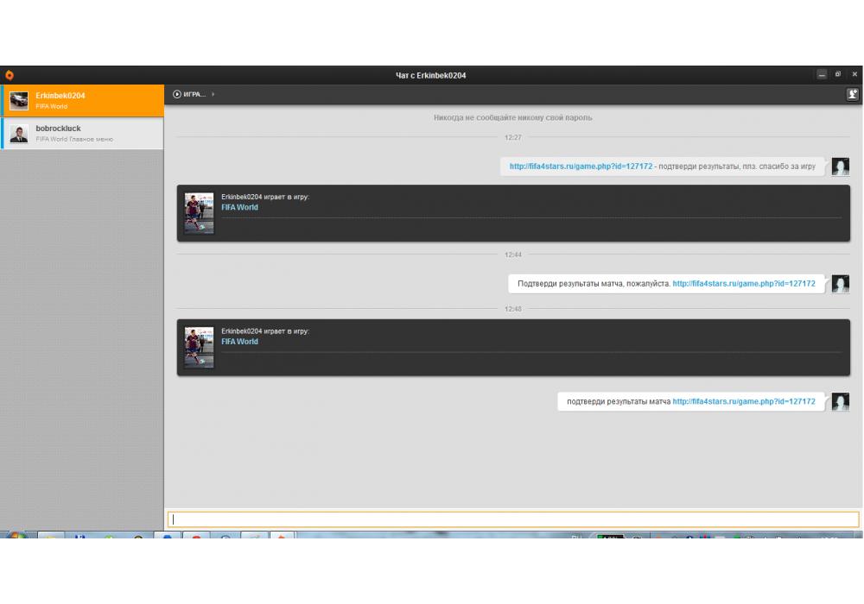Click 'Erkinbek0204 играет в игру:' in second card

(x=265, y=331)
